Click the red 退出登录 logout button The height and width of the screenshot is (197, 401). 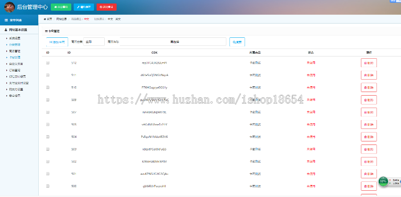point(106,7)
